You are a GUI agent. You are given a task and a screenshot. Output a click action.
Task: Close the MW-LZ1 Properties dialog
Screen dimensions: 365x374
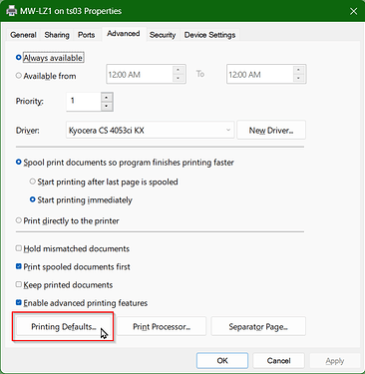coord(354,11)
